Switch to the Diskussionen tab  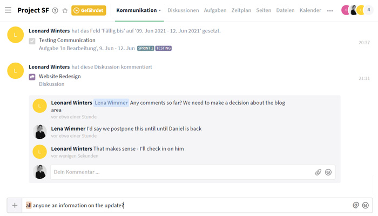click(x=183, y=10)
